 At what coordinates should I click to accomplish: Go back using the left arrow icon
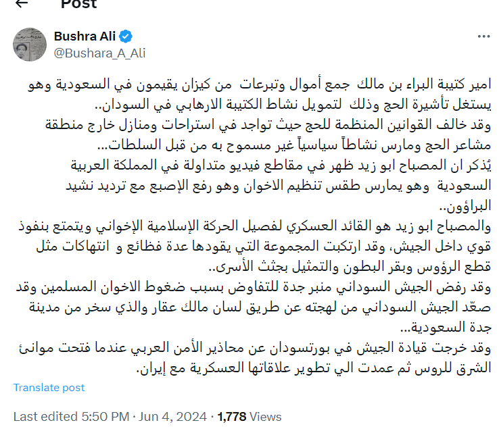pos(22,3)
